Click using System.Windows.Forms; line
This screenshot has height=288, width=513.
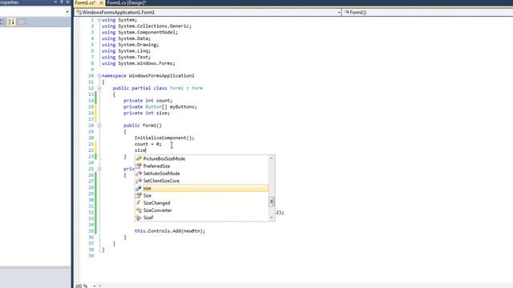pos(139,63)
